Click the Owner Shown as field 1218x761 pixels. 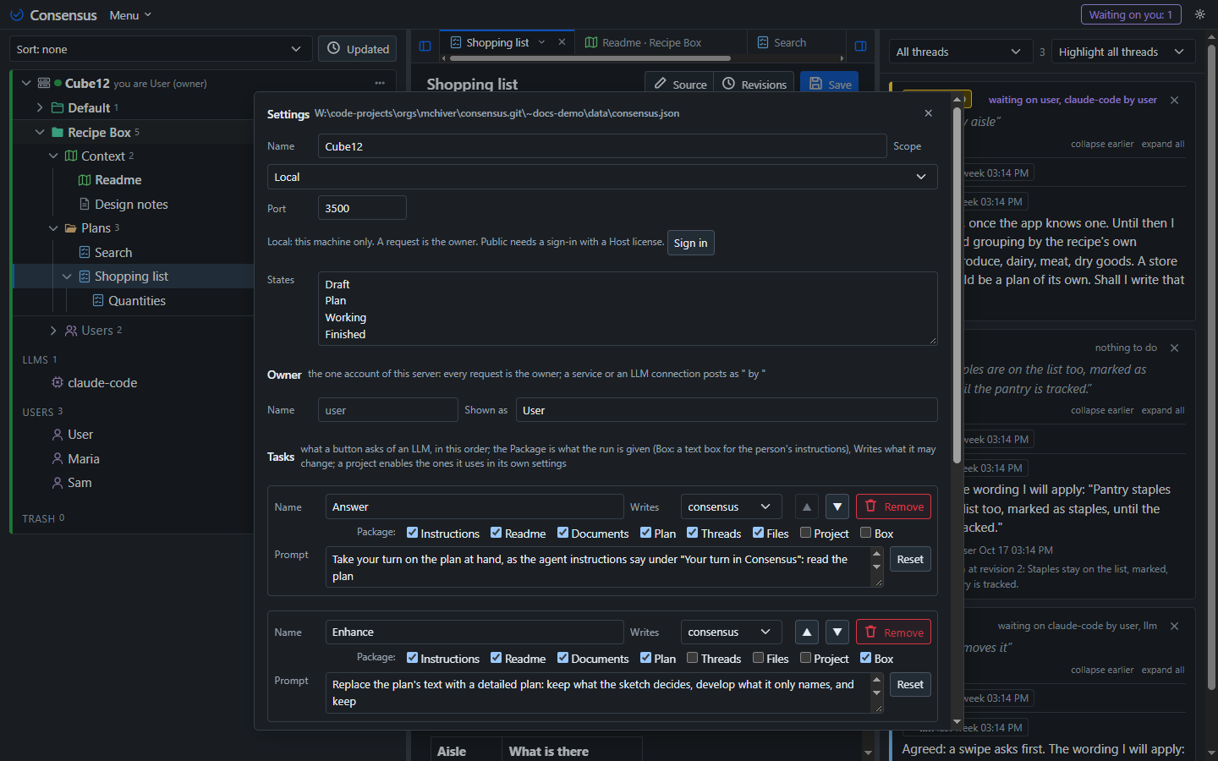pyautogui.click(x=727, y=410)
